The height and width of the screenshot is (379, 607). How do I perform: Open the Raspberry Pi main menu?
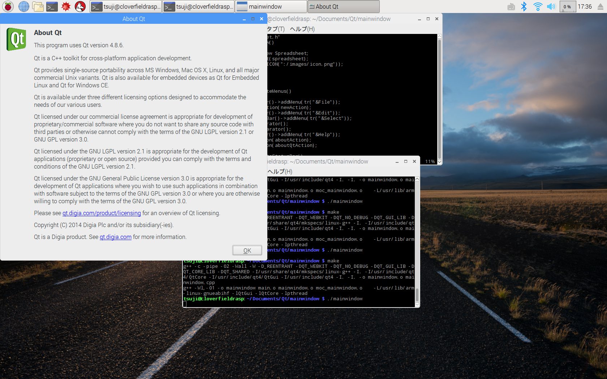8,6
